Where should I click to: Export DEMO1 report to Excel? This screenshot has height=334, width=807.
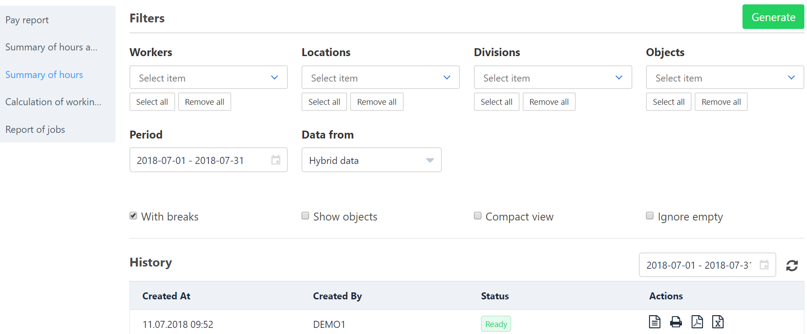[717, 322]
